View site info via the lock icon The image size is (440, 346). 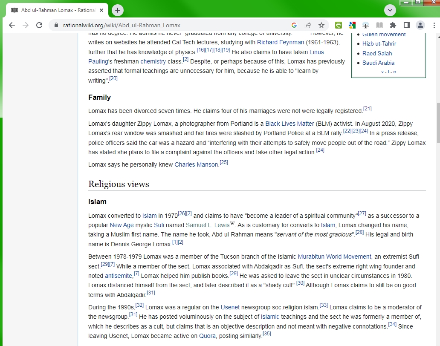(56, 25)
